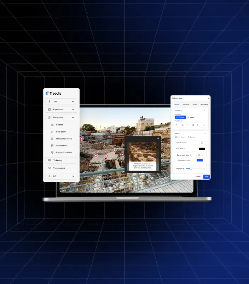Click the Cancel button
This screenshot has height=284, width=249.
click(x=198, y=176)
